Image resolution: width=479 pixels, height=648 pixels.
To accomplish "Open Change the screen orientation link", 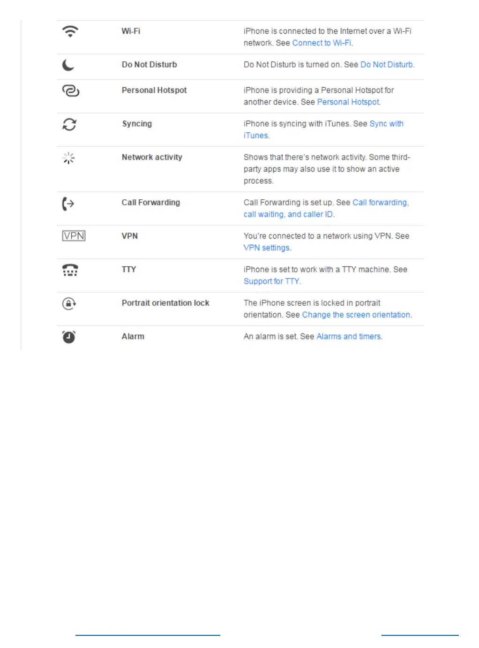I will (356, 315).
